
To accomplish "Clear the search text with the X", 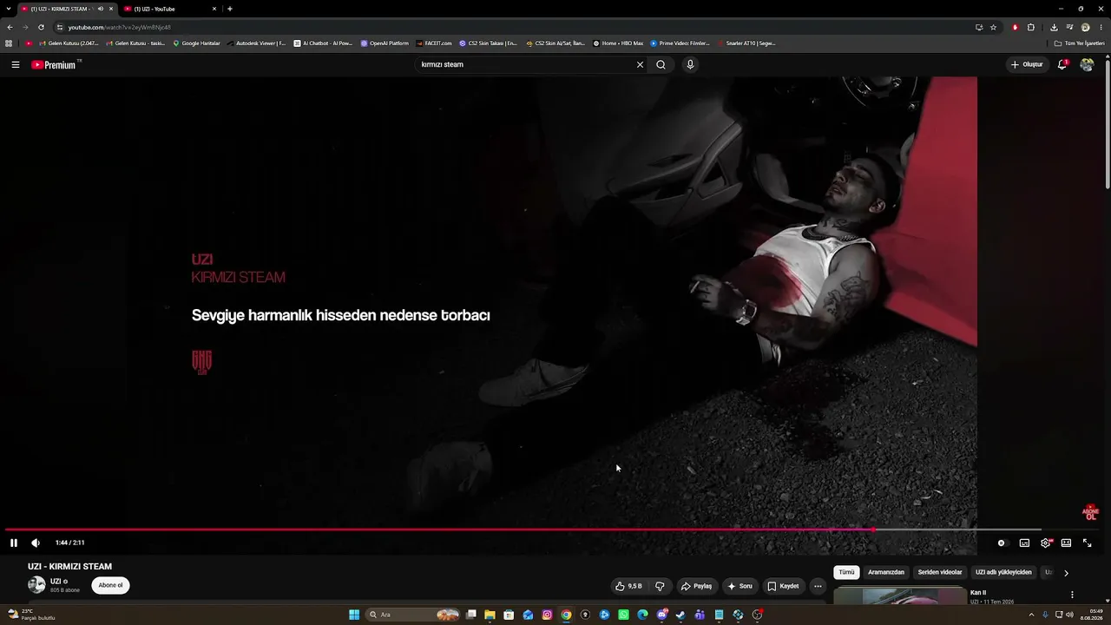I will [x=640, y=64].
